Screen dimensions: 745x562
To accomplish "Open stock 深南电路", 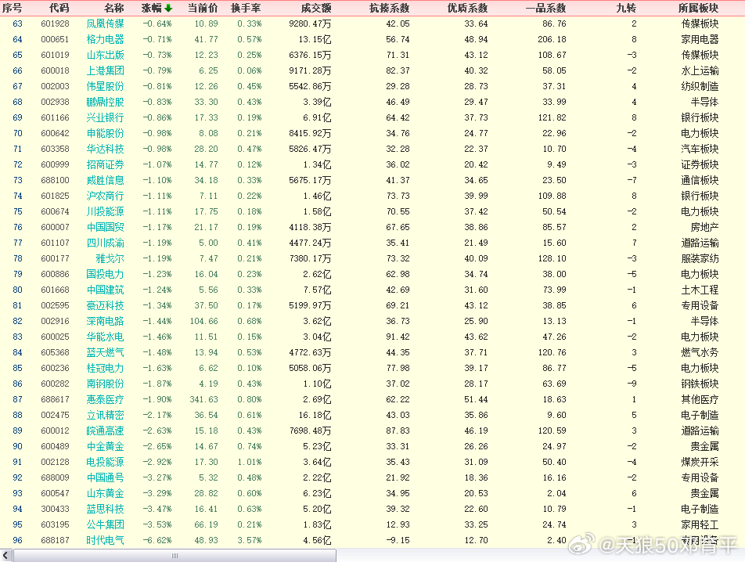I will click(105, 321).
